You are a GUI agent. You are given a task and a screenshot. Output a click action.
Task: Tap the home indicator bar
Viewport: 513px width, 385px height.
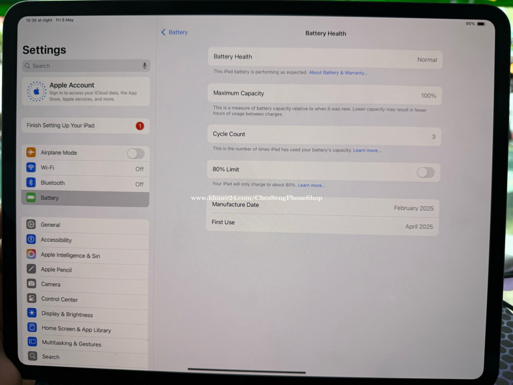tap(247, 371)
